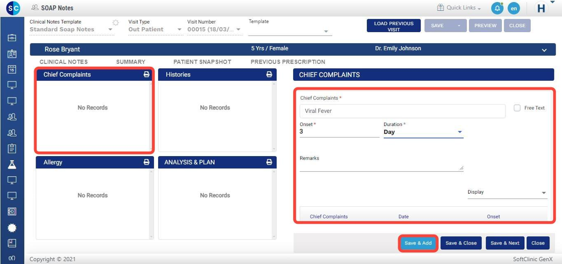Image resolution: width=562 pixels, height=264 pixels.
Task: Open the Quick Links menu
Action: click(459, 8)
